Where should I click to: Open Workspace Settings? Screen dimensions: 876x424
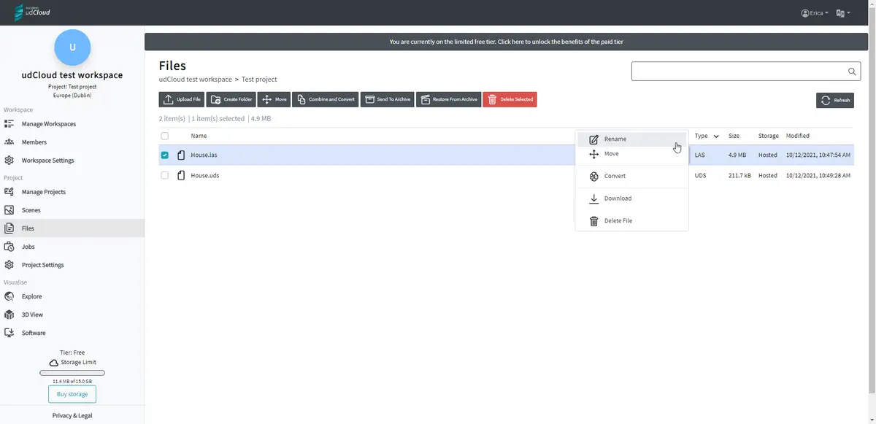click(47, 161)
